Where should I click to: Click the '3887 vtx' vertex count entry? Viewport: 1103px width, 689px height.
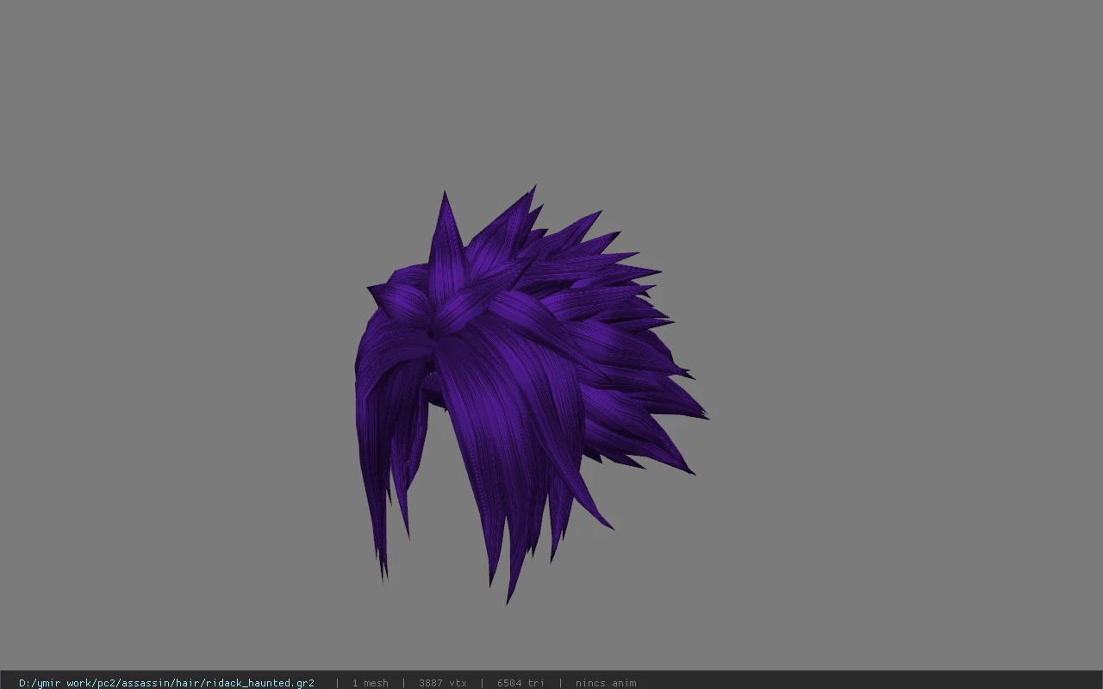[x=443, y=683]
